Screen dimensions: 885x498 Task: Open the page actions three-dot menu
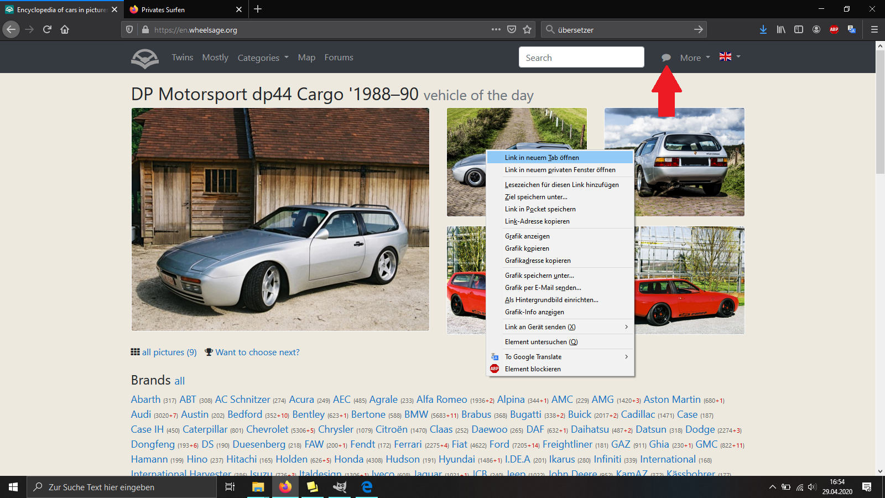[x=496, y=29]
